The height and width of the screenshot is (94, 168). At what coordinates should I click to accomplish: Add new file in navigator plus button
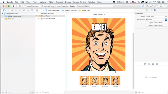(3, 92)
